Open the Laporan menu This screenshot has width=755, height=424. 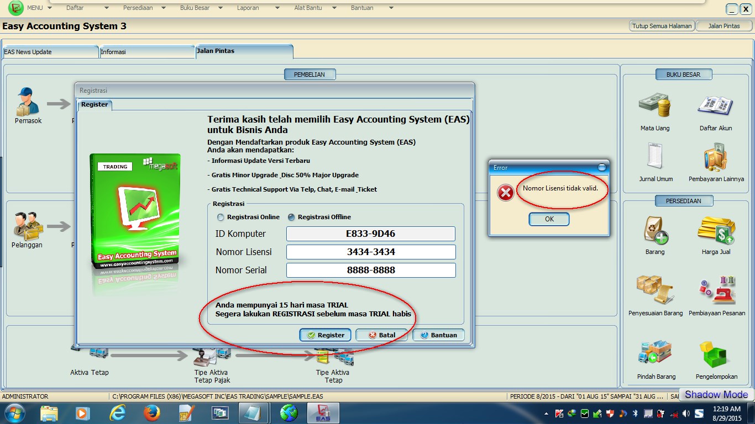coord(248,8)
